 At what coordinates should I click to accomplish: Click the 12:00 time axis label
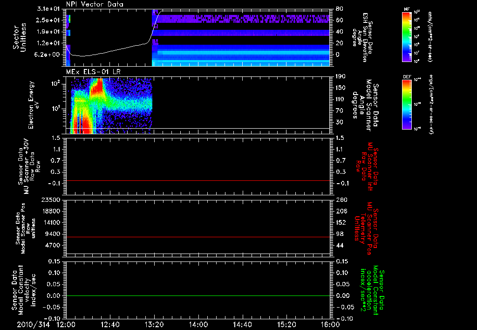(66, 324)
